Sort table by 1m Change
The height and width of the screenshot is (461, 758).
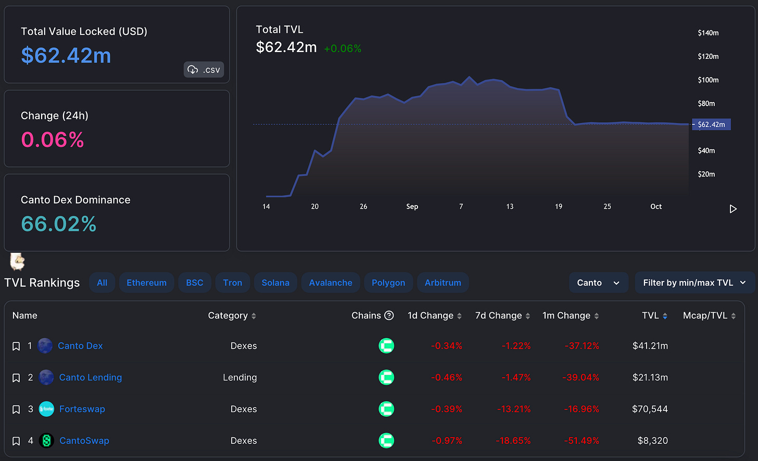[571, 315]
